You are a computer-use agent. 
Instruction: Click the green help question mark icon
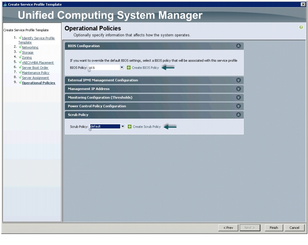(x=301, y=27)
